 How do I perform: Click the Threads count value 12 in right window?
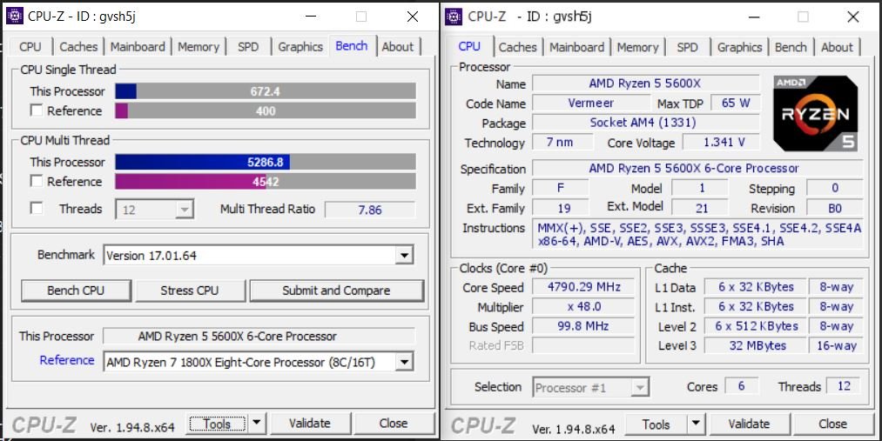(x=843, y=386)
